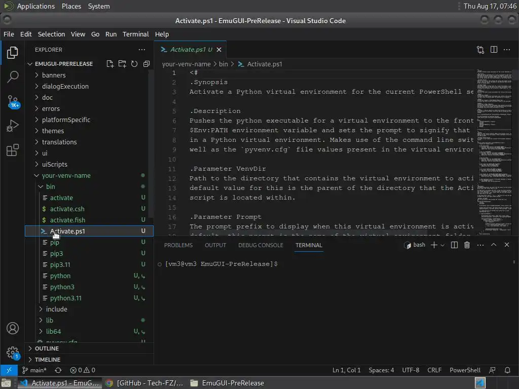Maximize the panel with up chevron
Viewport: 519px width, 389px height.
(x=494, y=245)
